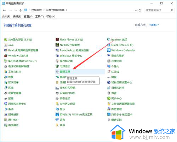Click the NVIDIA 控制面板 icon
The width and height of the screenshot is (177, 142).
click(x=57, y=45)
